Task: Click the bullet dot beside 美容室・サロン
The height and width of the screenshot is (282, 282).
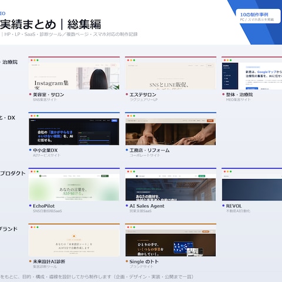Action: coord(30,94)
